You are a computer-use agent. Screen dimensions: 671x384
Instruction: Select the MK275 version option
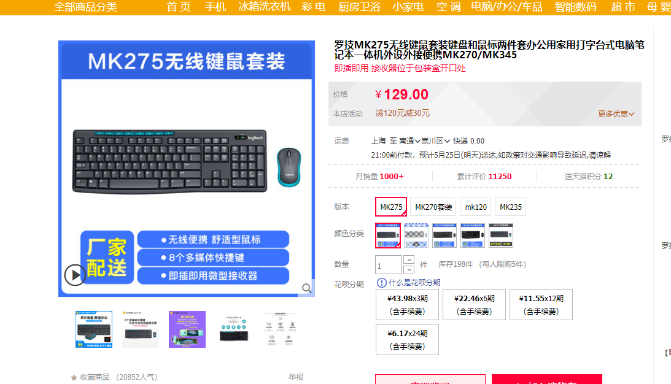[391, 207]
